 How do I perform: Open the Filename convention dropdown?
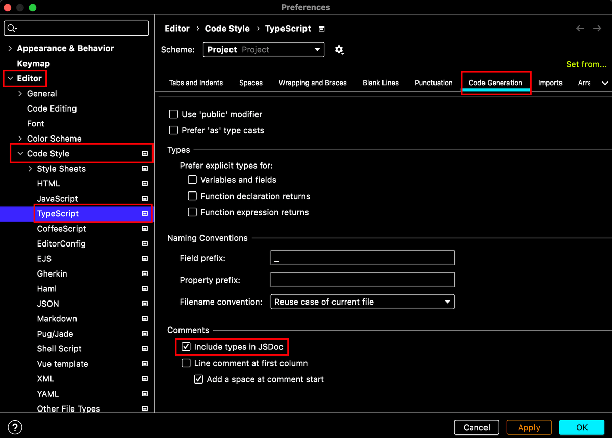[362, 302]
